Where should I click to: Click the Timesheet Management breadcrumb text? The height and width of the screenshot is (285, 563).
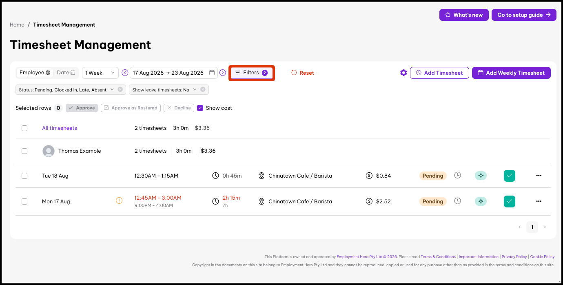tap(64, 24)
